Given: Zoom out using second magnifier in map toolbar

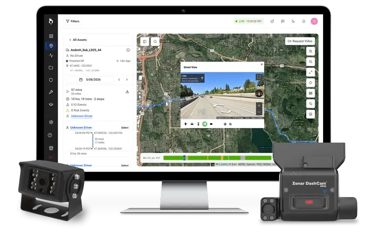Looking at the screenshot, I should (311, 62).
